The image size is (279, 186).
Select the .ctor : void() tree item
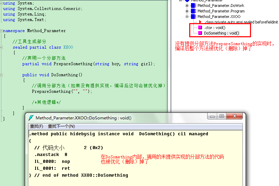tap(214, 28)
